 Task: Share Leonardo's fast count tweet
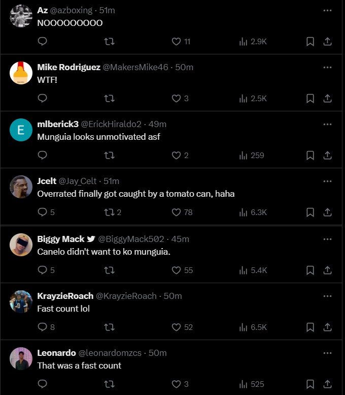(328, 384)
